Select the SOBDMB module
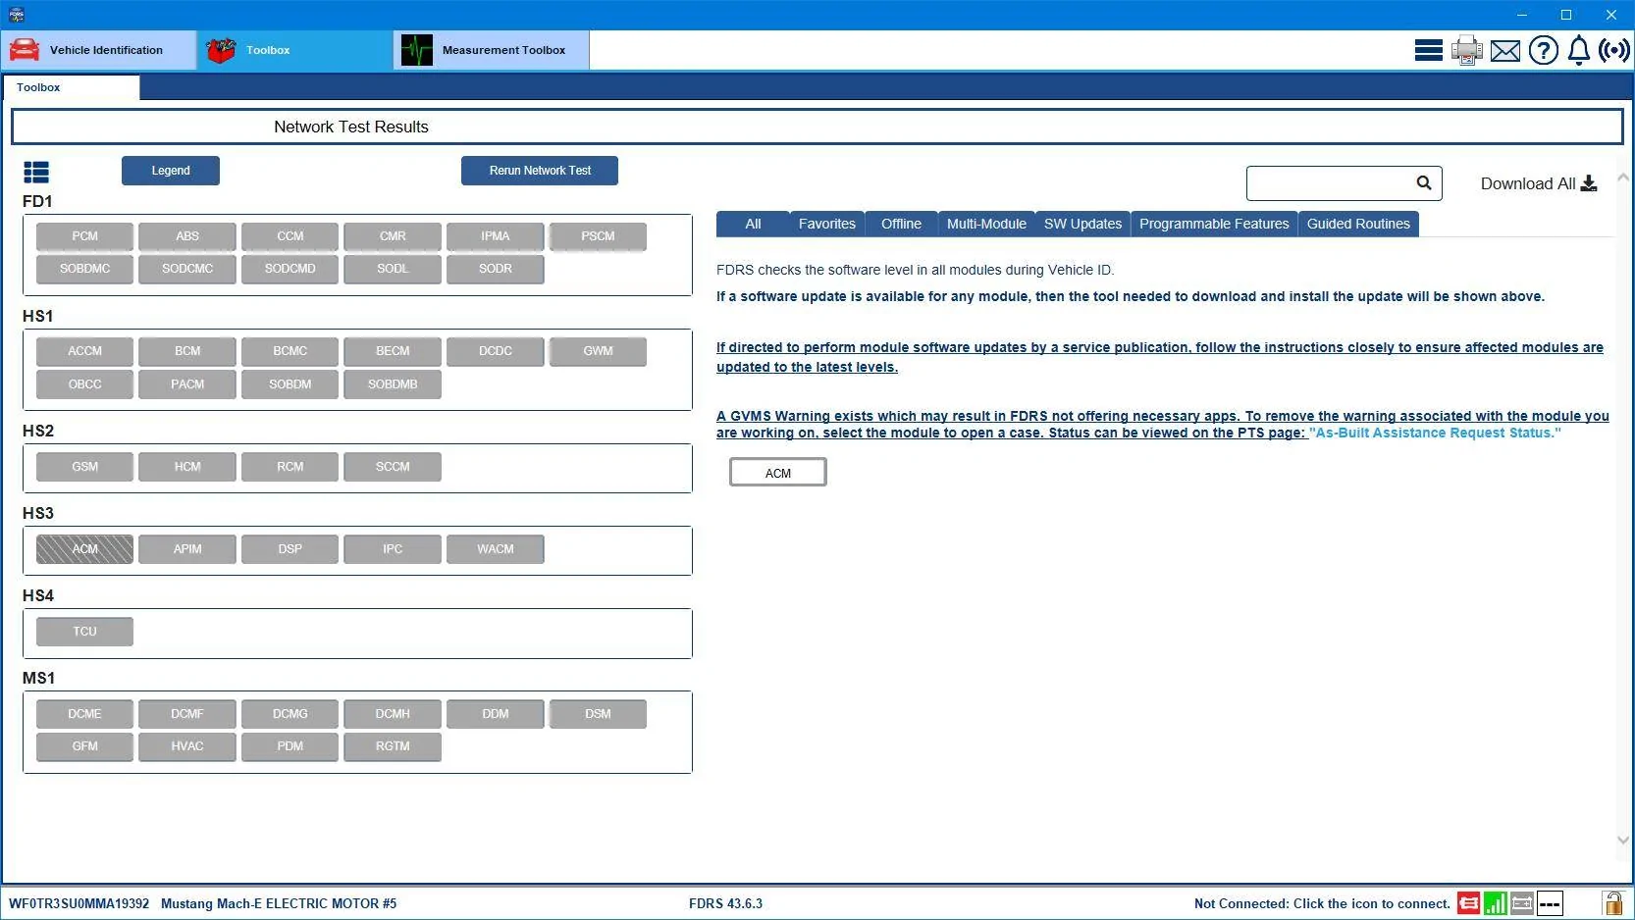This screenshot has width=1635, height=920. [393, 384]
